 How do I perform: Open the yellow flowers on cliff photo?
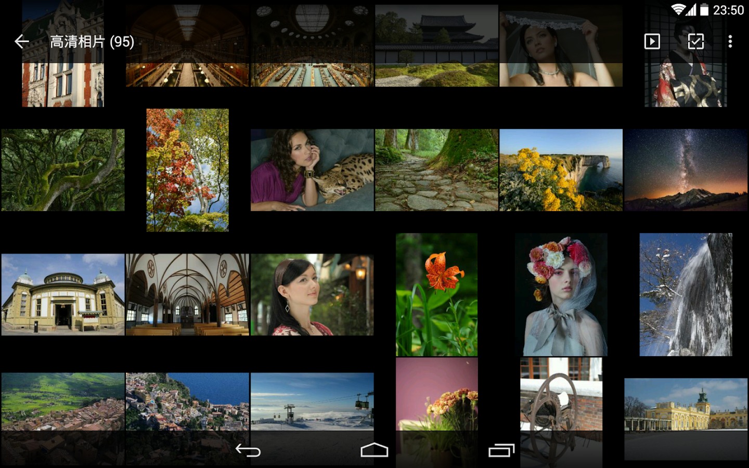561,170
